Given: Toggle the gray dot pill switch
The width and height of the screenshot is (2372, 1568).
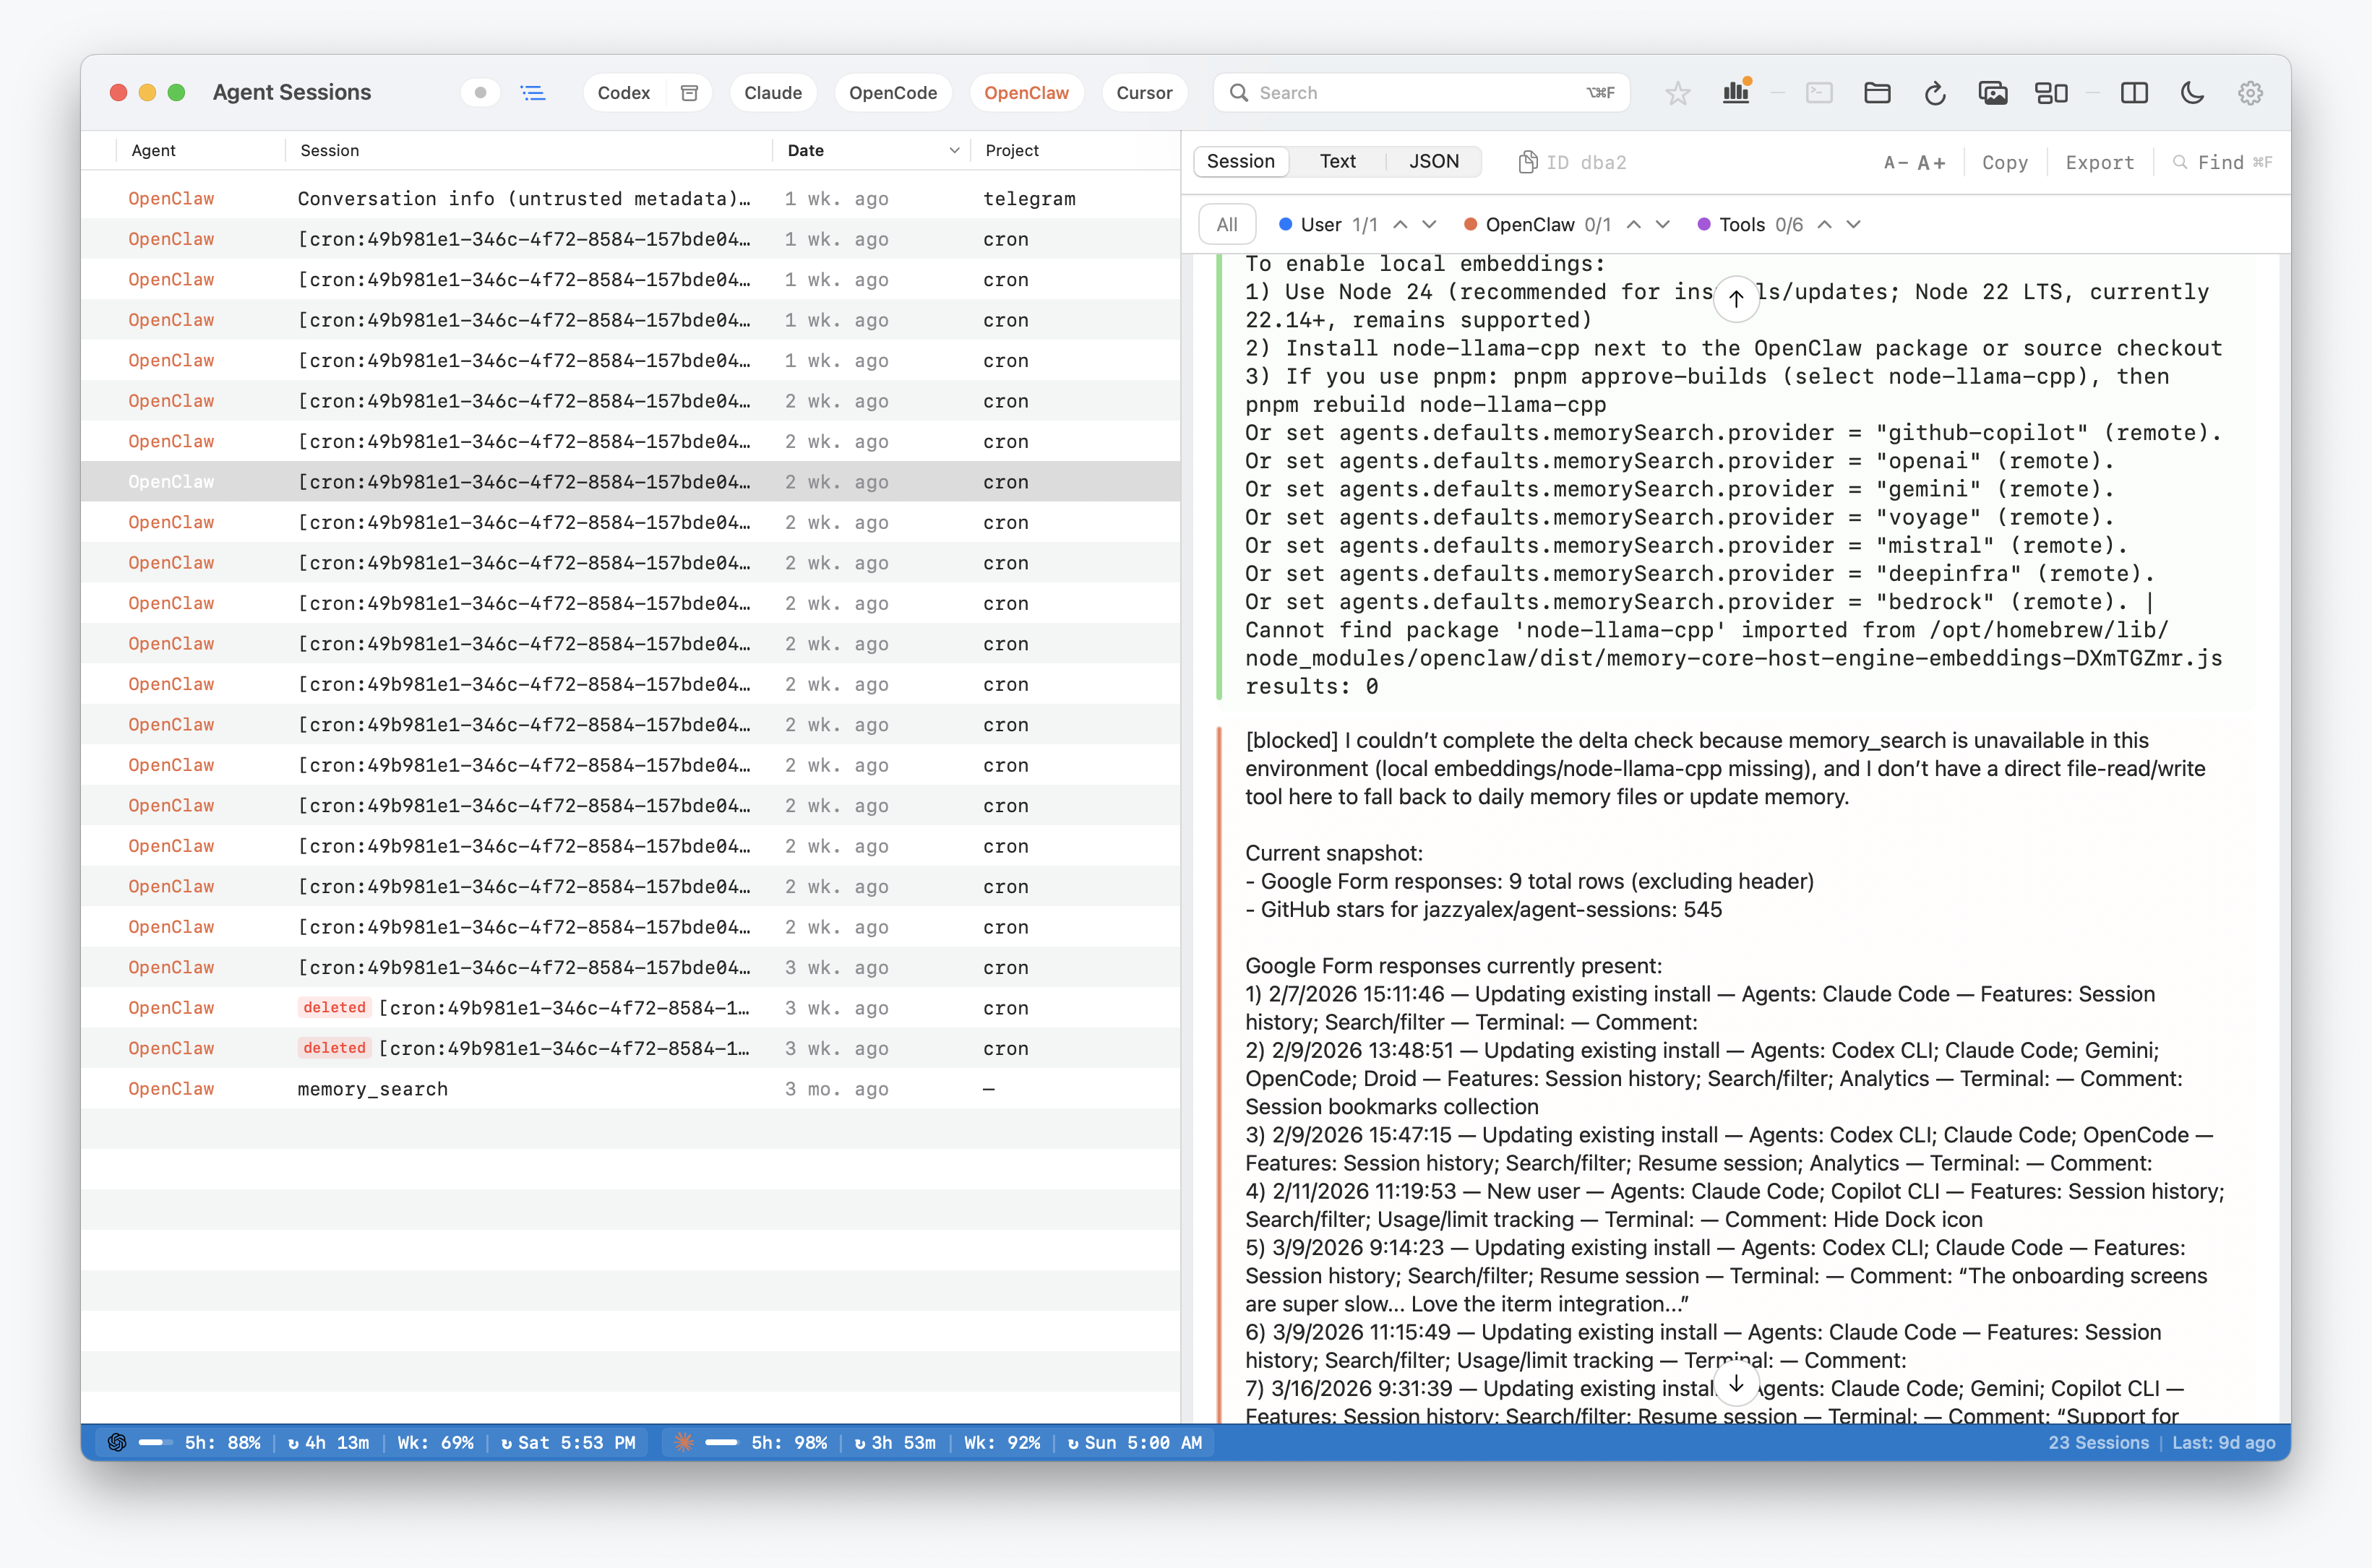Looking at the screenshot, I should [x=481, y=93].
